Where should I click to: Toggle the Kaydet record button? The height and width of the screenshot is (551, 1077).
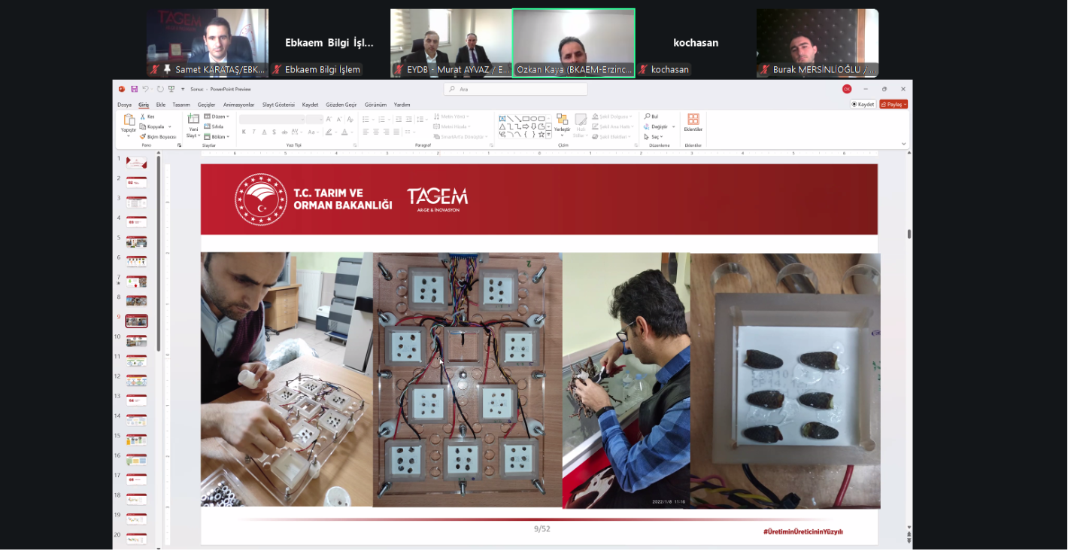tap(863, 105)
